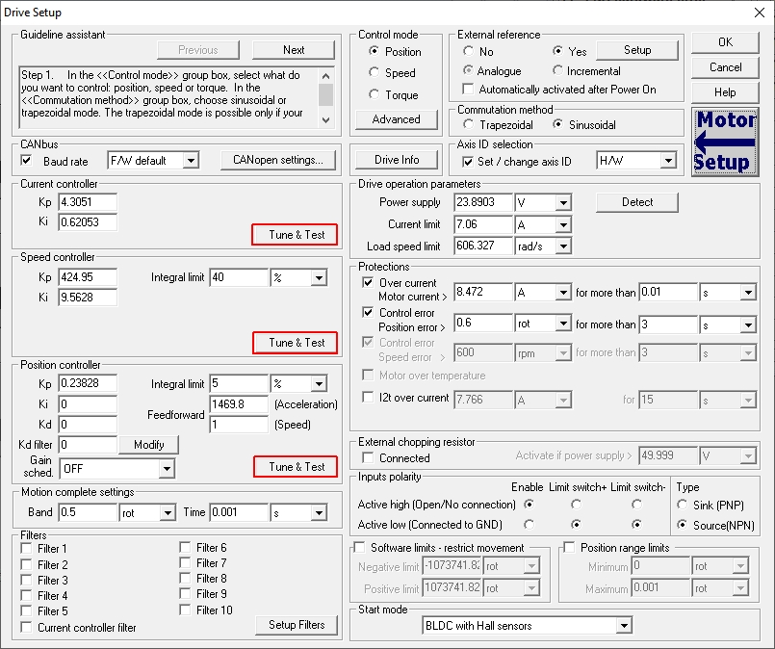The height and width of the screenshot is (649, 775).
Task: Set Limit switch+ to Active high
Action: click(x=577, y=505)
